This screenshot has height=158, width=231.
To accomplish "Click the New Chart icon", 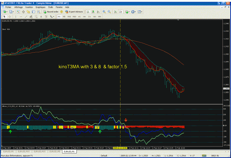I will click(x=4, y=12).
